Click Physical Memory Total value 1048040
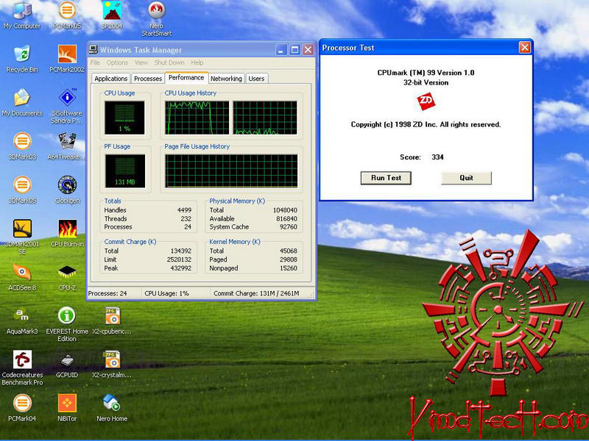The height and width of the screenshot is (441, 589). [x=285, y=210]
